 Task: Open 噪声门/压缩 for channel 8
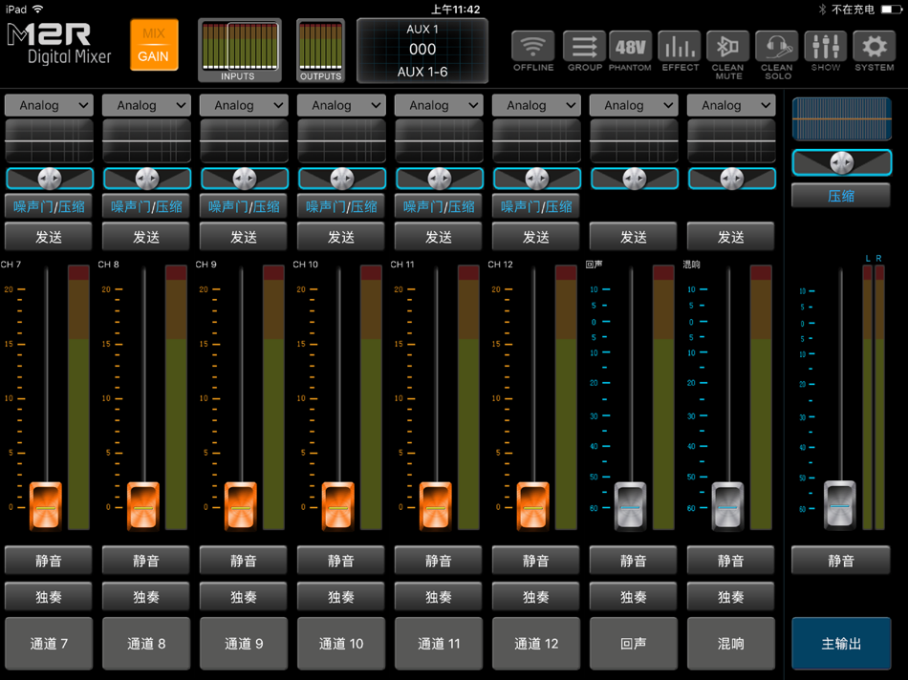point(146,206)
